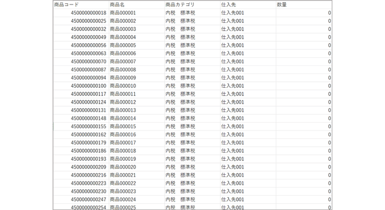Select the category cell for 商品000003
The height and width of the screenshot is (210, 385).
pos(192,29)
